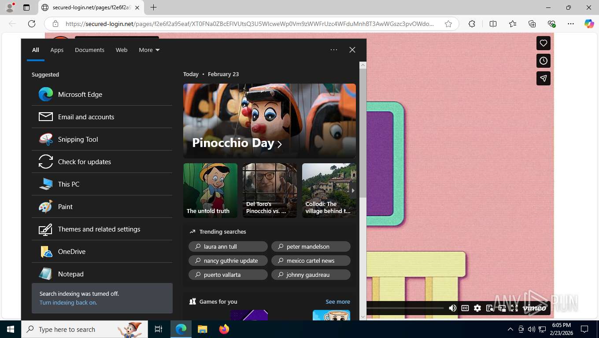Image resolution: width=599 pixels, height=338 pixels.
Task: Open Edge Favorites list
Action: [x=513, y=24]
